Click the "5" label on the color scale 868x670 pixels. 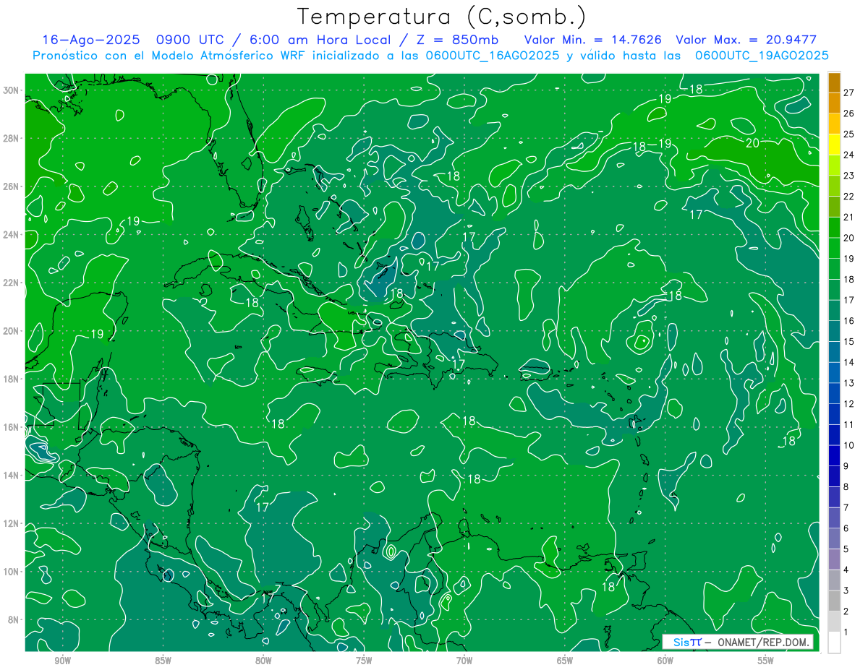click(846, 549)
